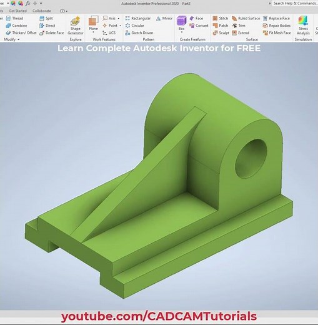The width and height of the screenshot is (318, 325).
Task: Create a freeform Box
Action: [181, 22]
